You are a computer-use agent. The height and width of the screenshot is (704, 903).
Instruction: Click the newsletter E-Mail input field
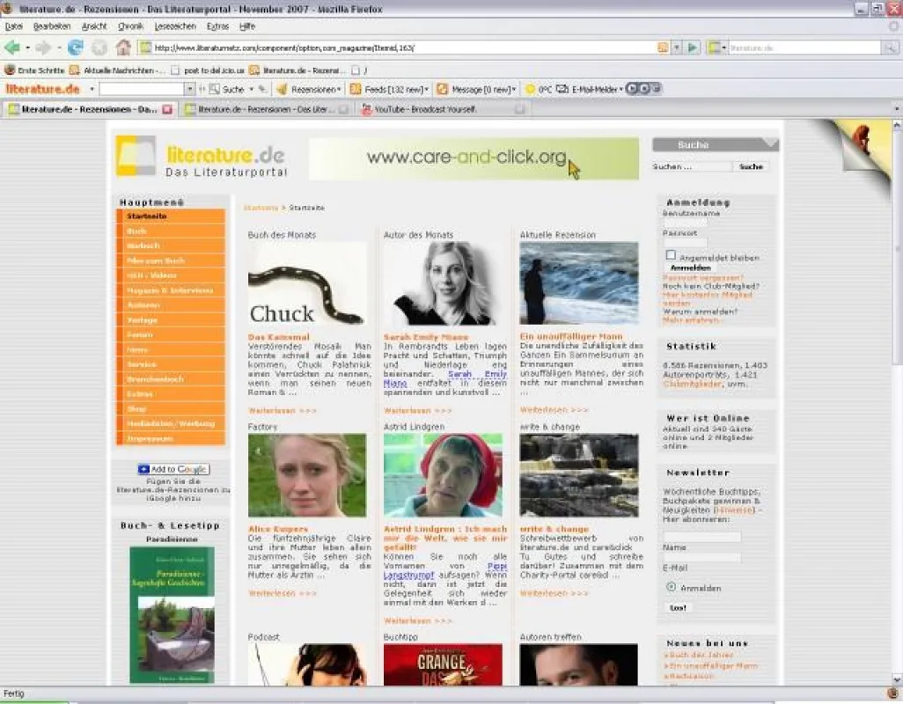(702, 559)
